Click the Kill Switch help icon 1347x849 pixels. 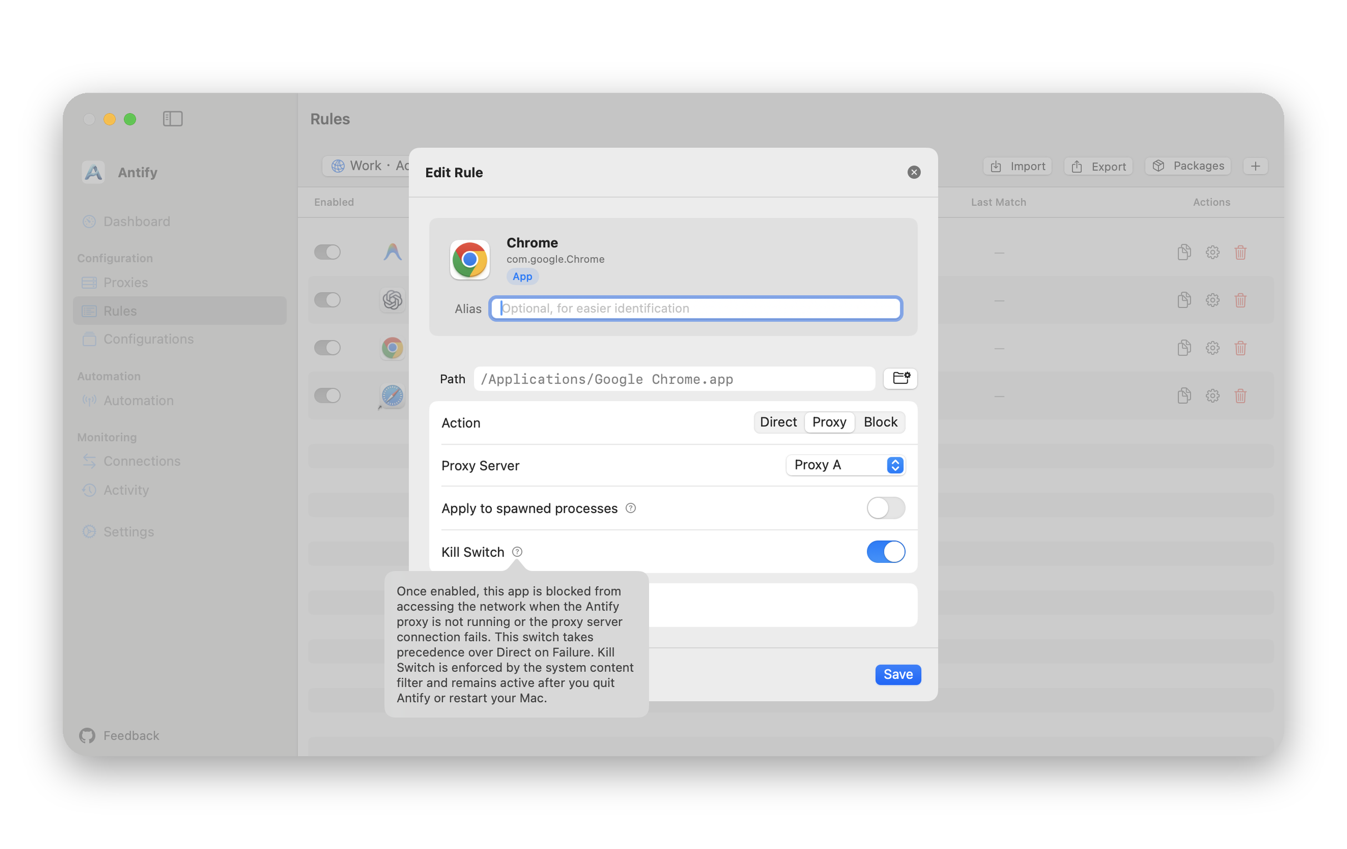pos(517,552)
